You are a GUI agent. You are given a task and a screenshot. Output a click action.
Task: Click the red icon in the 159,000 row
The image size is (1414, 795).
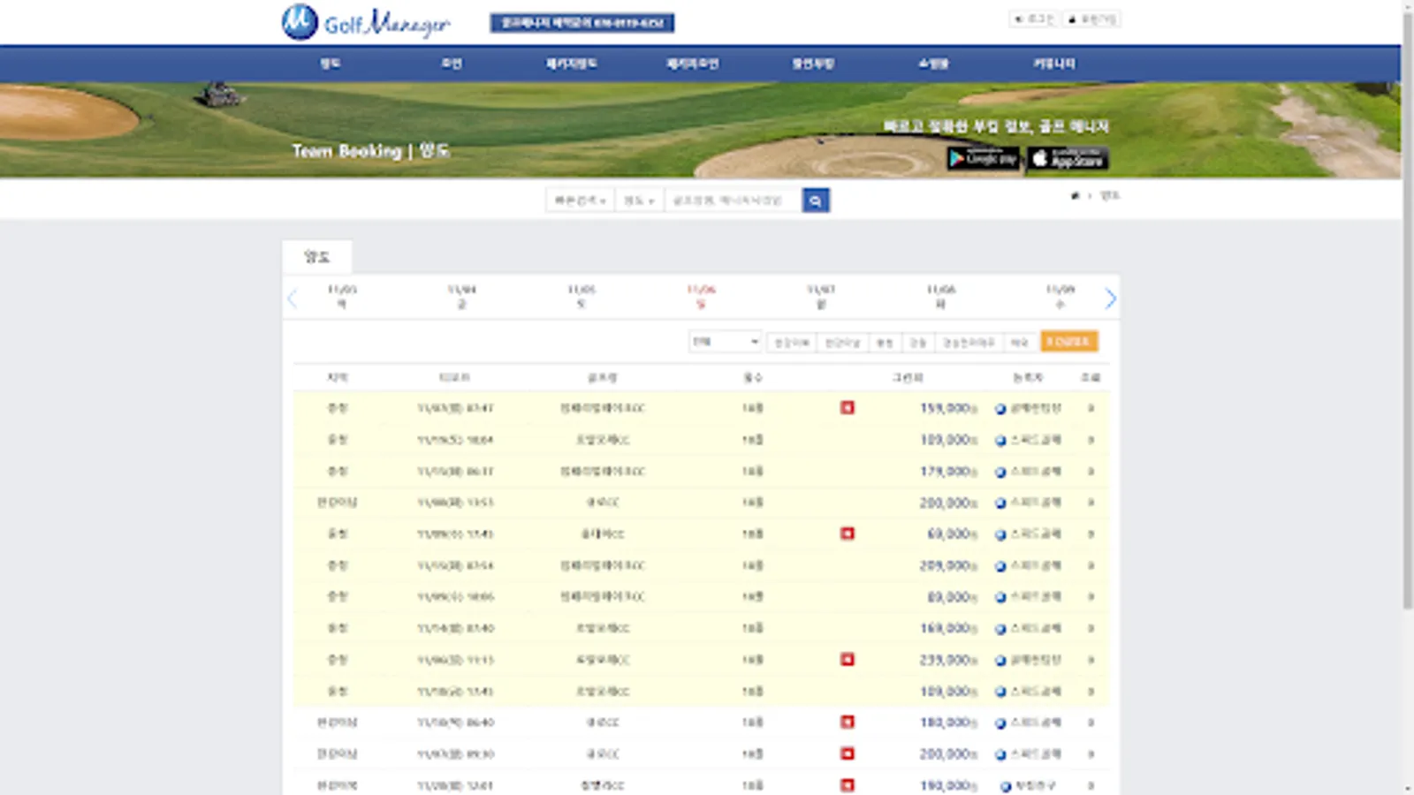point(848,408)
